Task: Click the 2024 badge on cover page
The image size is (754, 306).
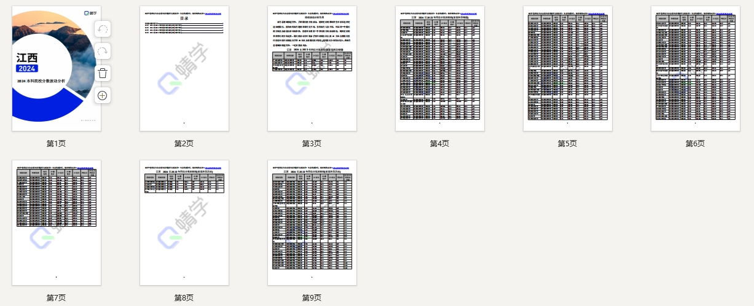Action: pos(27,69)
